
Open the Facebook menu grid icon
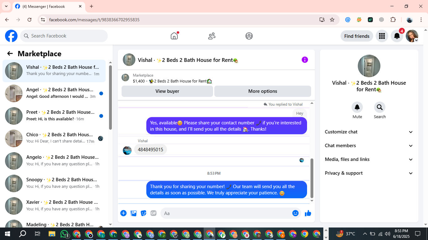382,36
